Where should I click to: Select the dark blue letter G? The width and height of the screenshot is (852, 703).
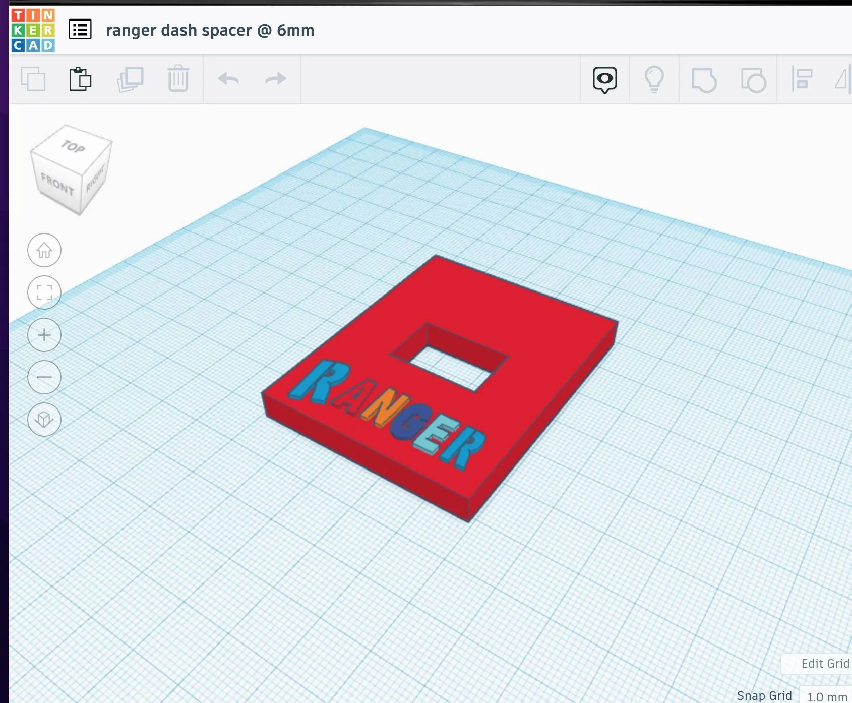point(410,422)
